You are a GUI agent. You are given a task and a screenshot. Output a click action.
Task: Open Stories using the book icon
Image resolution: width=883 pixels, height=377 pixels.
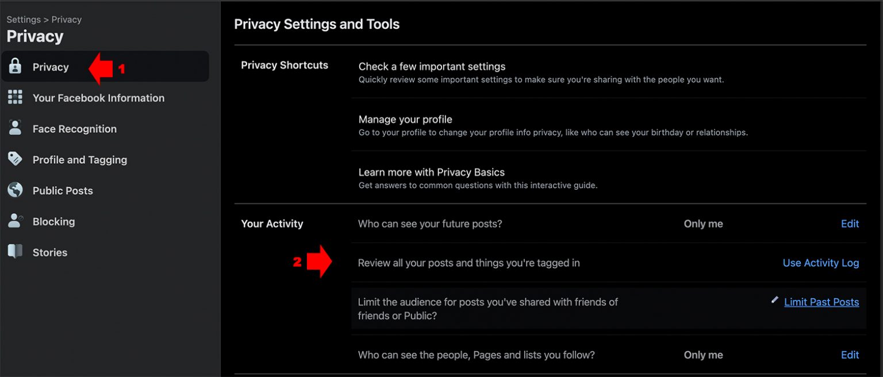pos(14,252)
